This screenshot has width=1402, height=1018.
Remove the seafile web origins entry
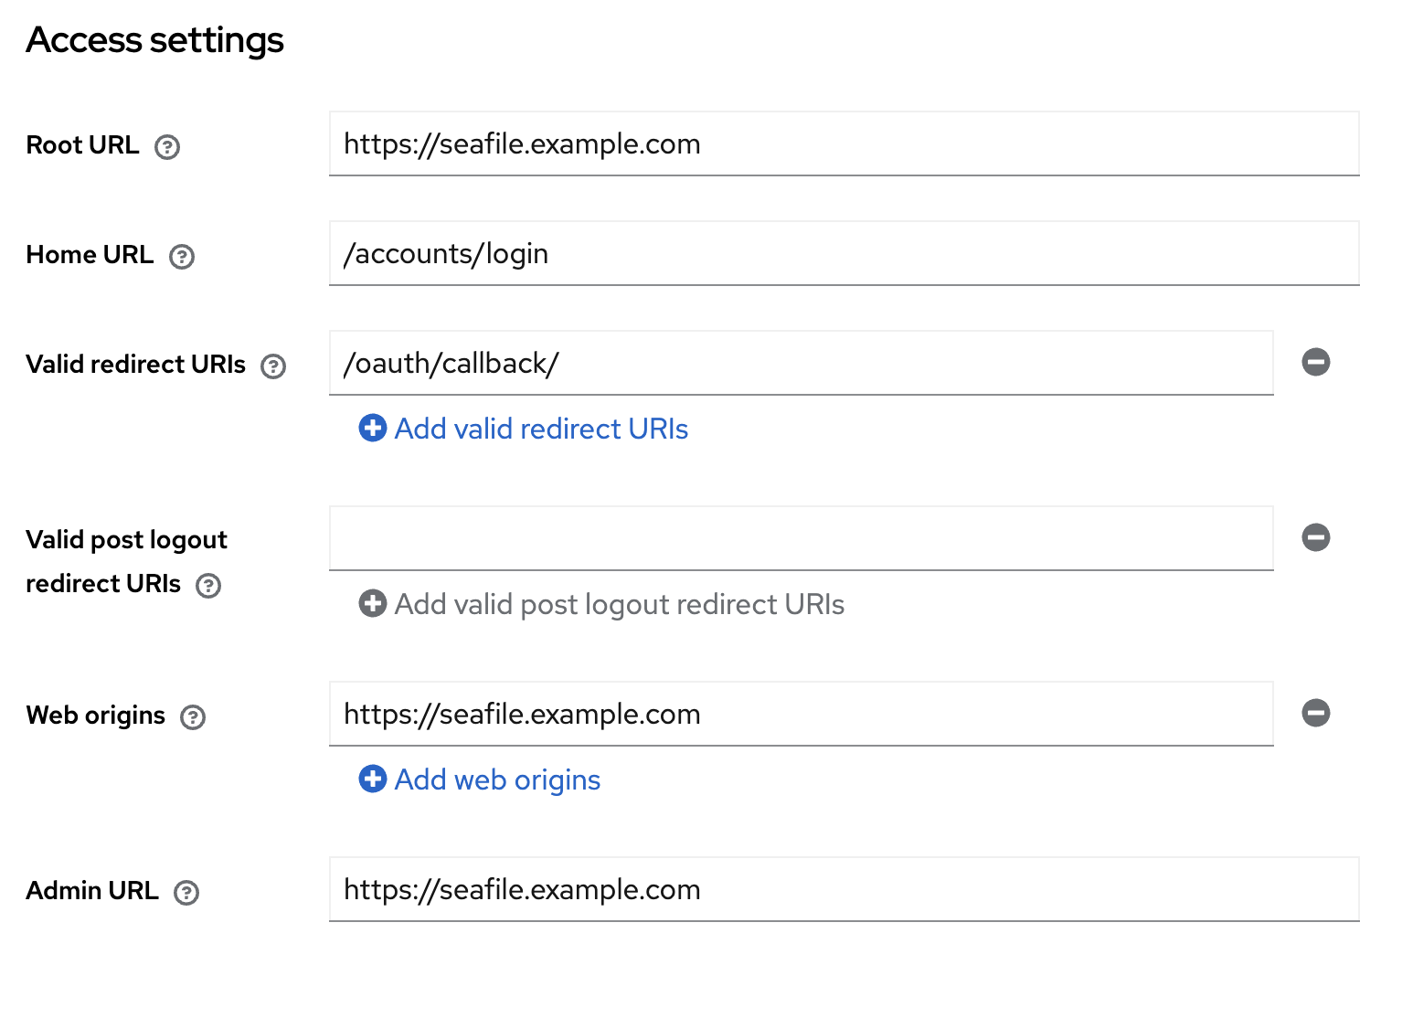(x=1315, y=714)
